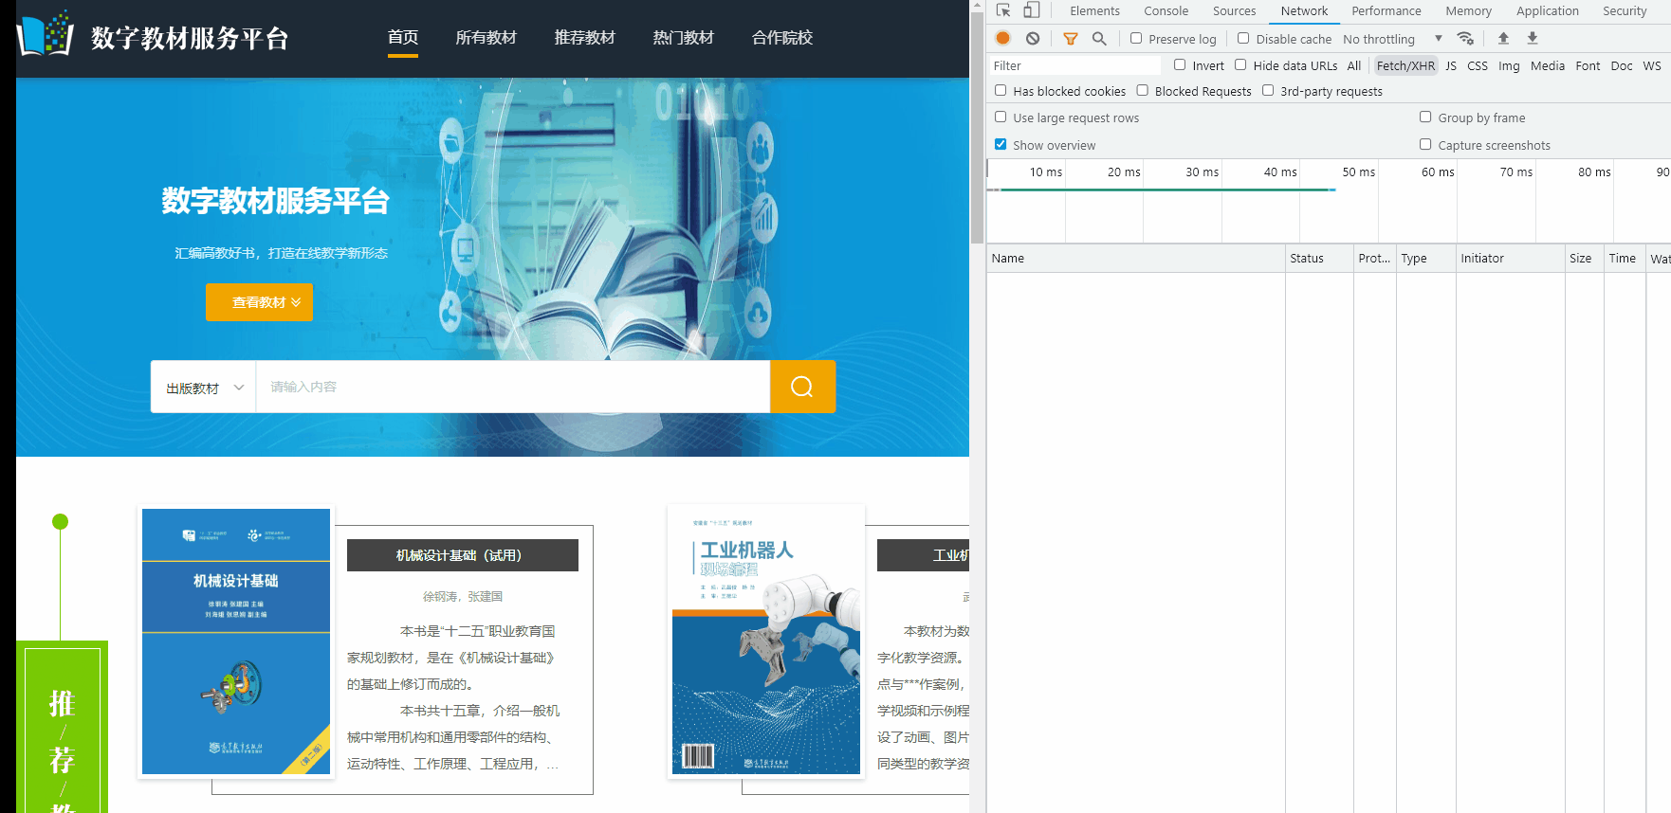This screenshot has height=813, width=1671.
Task: Filter requests by Doc type
Action: pos(1622,65)
